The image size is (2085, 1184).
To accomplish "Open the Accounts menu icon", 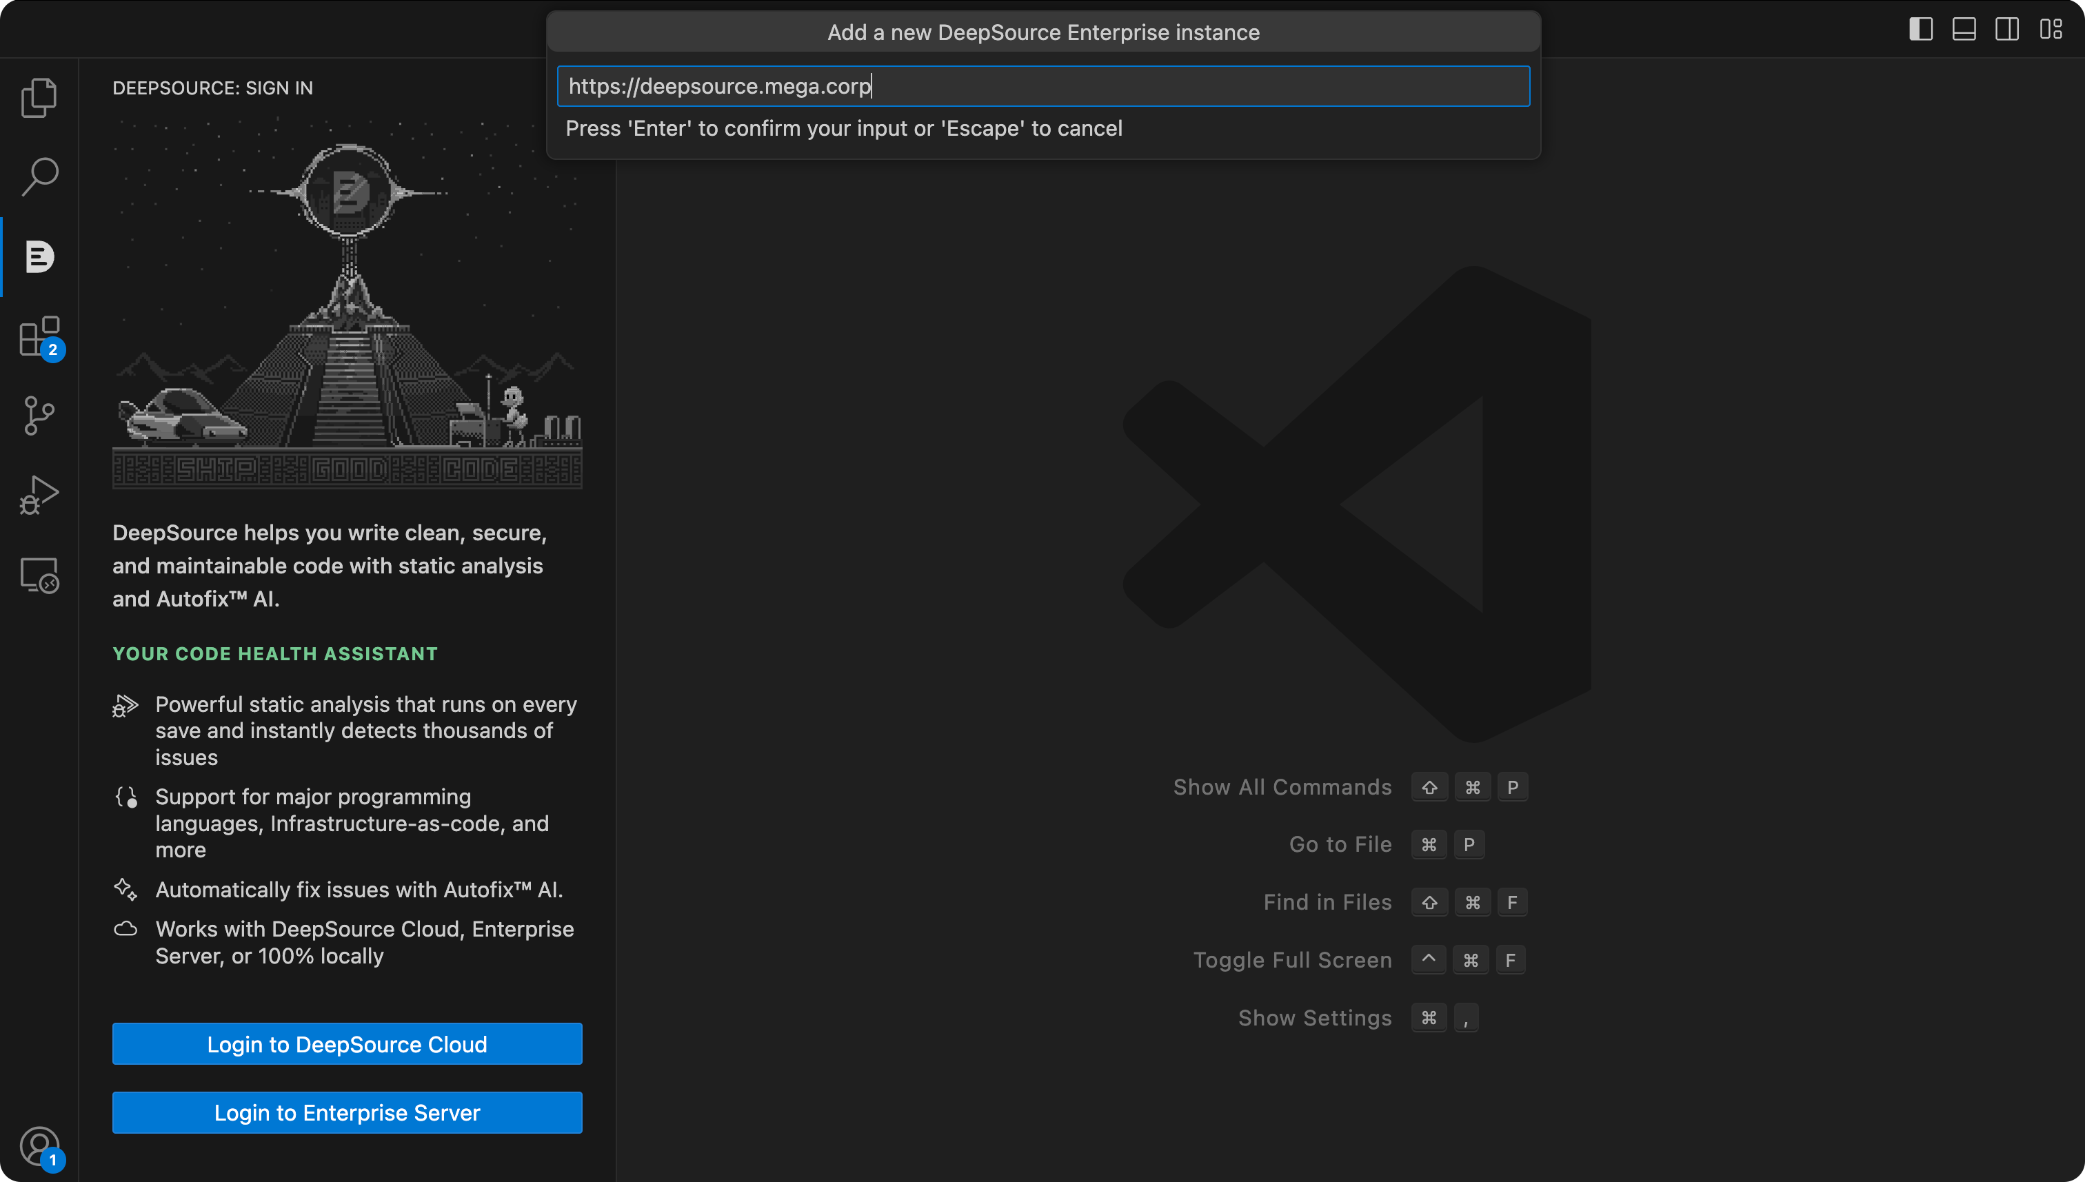I will [x=39, y=1146].
